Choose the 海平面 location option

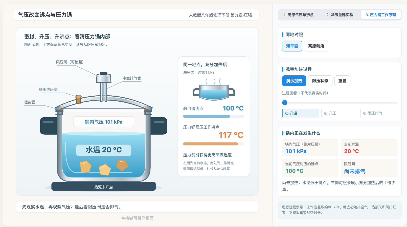[x=292, y=46]
